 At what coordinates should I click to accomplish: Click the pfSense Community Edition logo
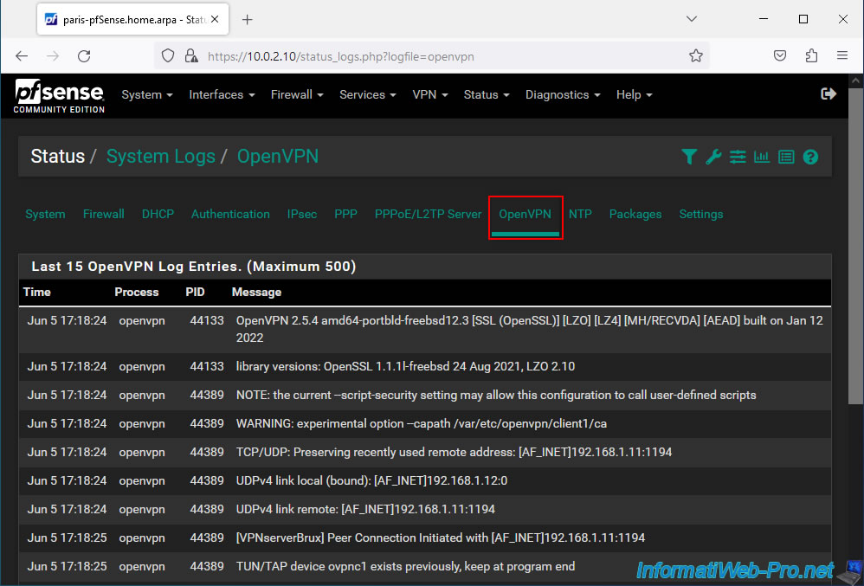[x=59, y=96]
